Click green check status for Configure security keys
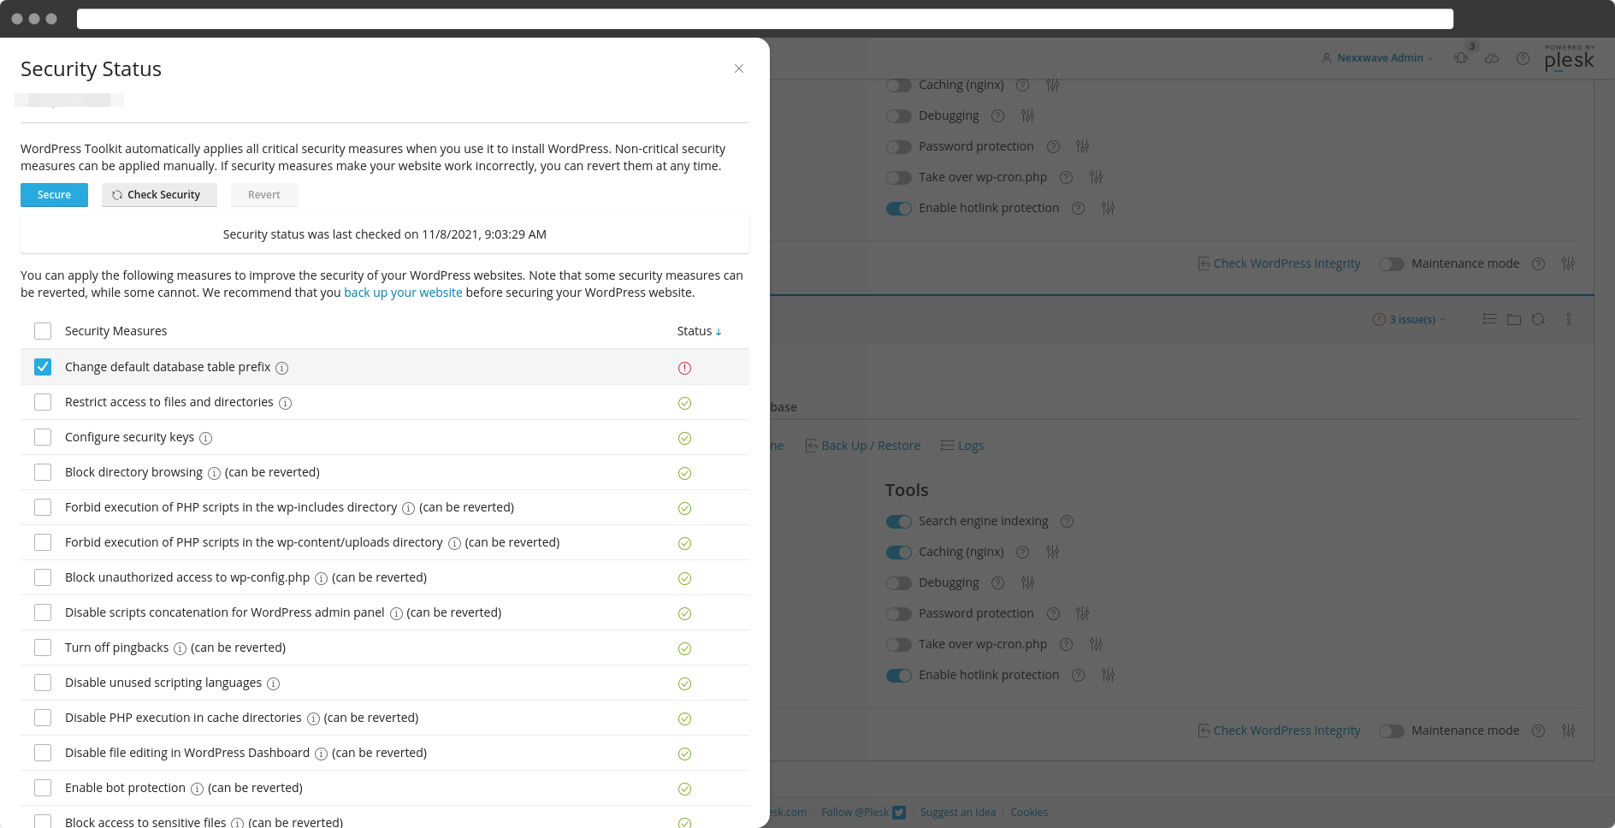1615x828 pixels. tap(684, 438)
